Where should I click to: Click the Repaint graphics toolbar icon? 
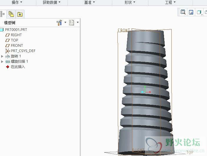(x=191, y=12)
